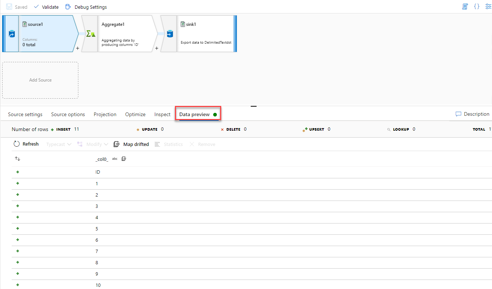The height and width of the screenshot is (289, 492).
Task: Click the sort arrows in the column header
Action: (17, 159)
